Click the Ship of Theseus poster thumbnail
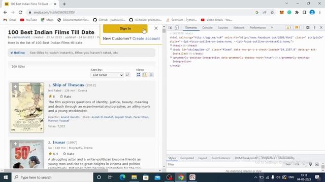 coord(27,108)
